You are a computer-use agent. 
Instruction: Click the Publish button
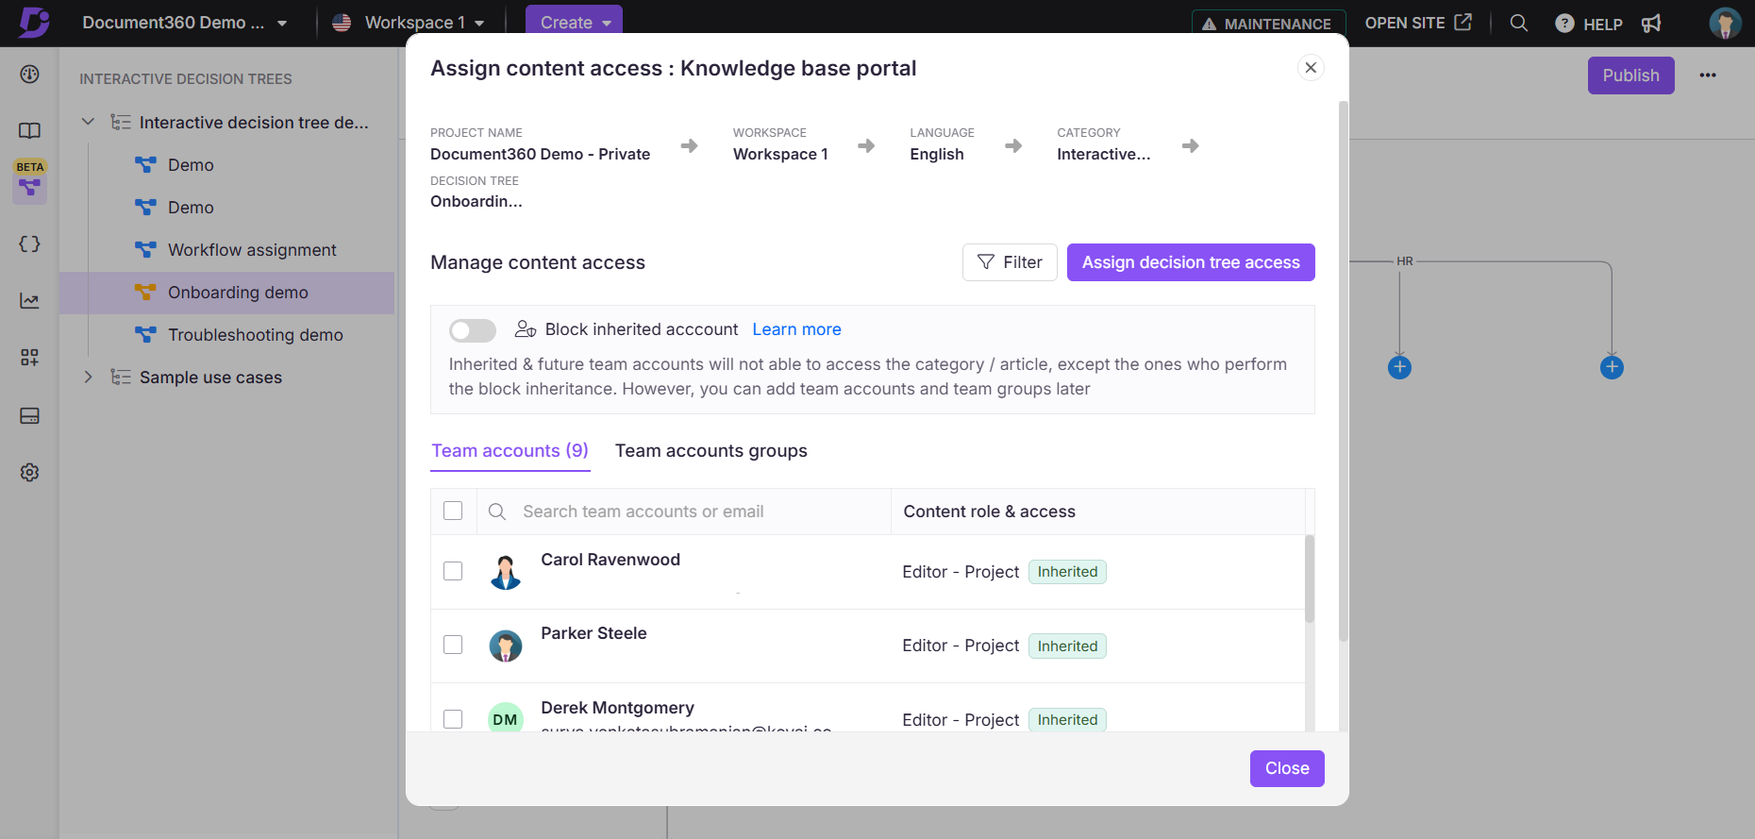1630,76
